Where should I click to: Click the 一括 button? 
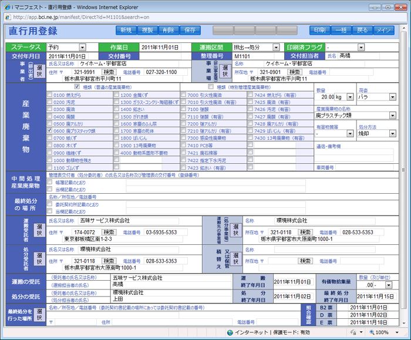pos(341,30)
